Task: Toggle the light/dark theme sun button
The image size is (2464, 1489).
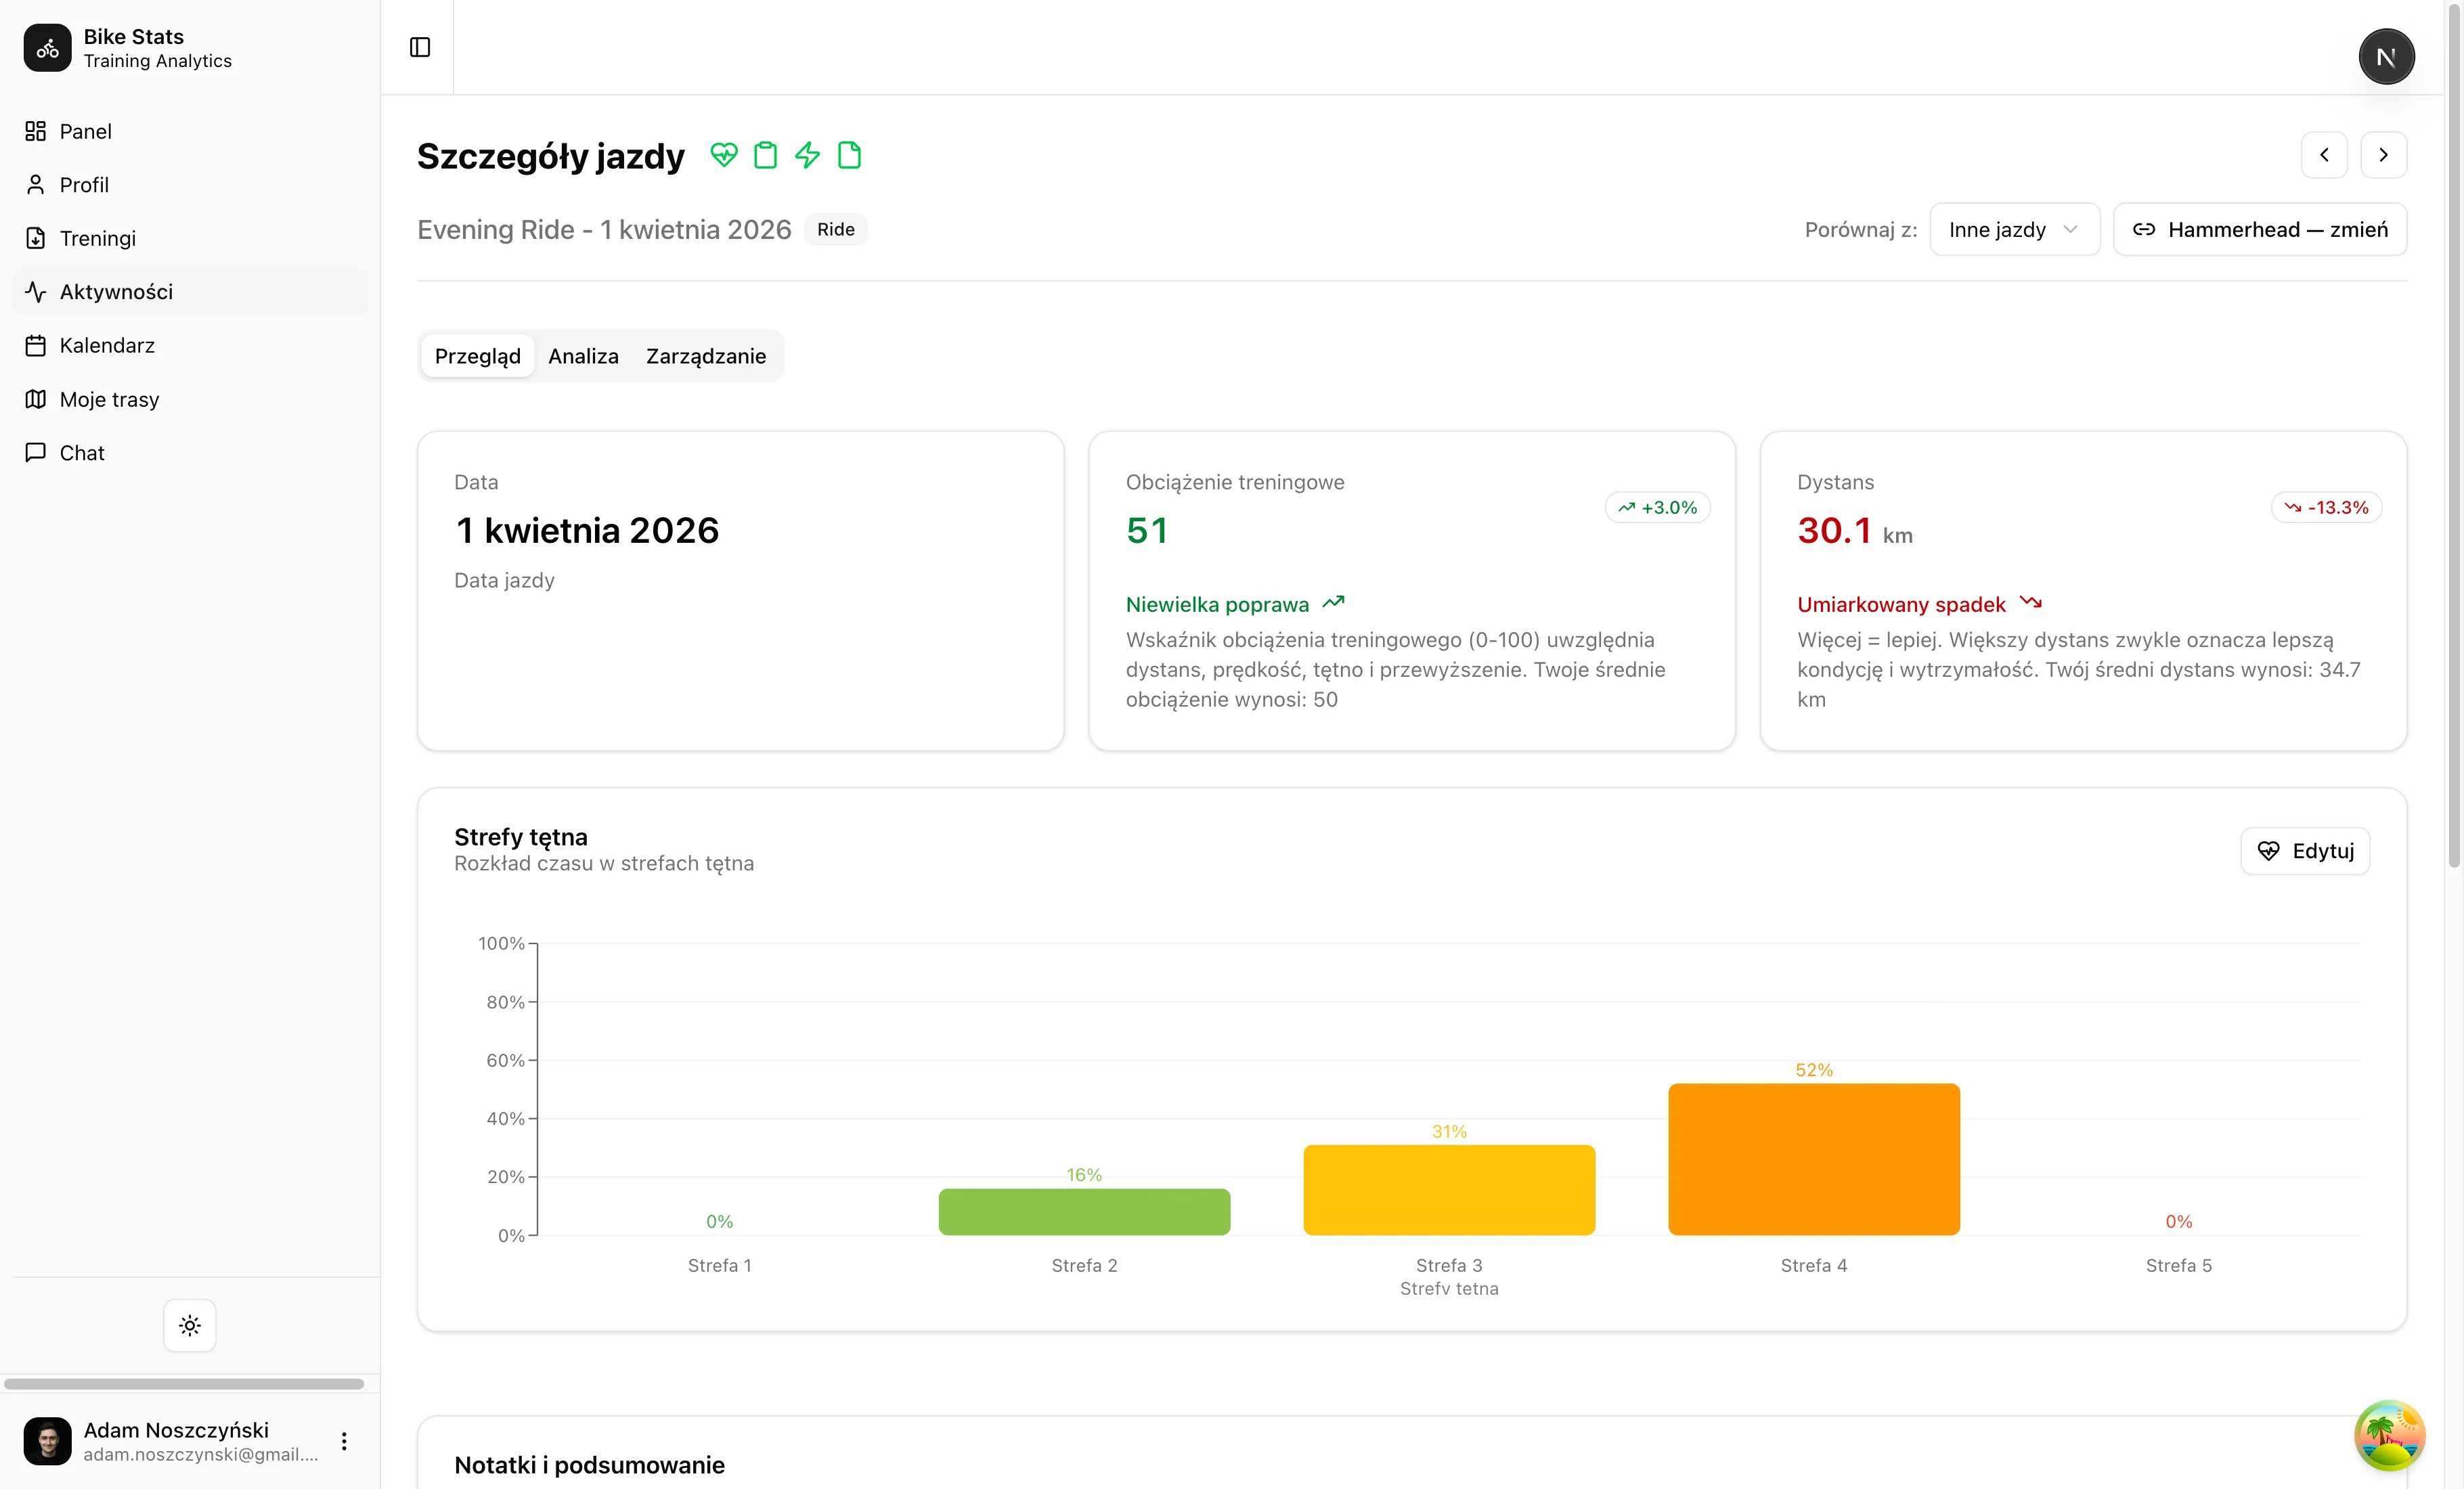Action: (x=190, y=1325)
